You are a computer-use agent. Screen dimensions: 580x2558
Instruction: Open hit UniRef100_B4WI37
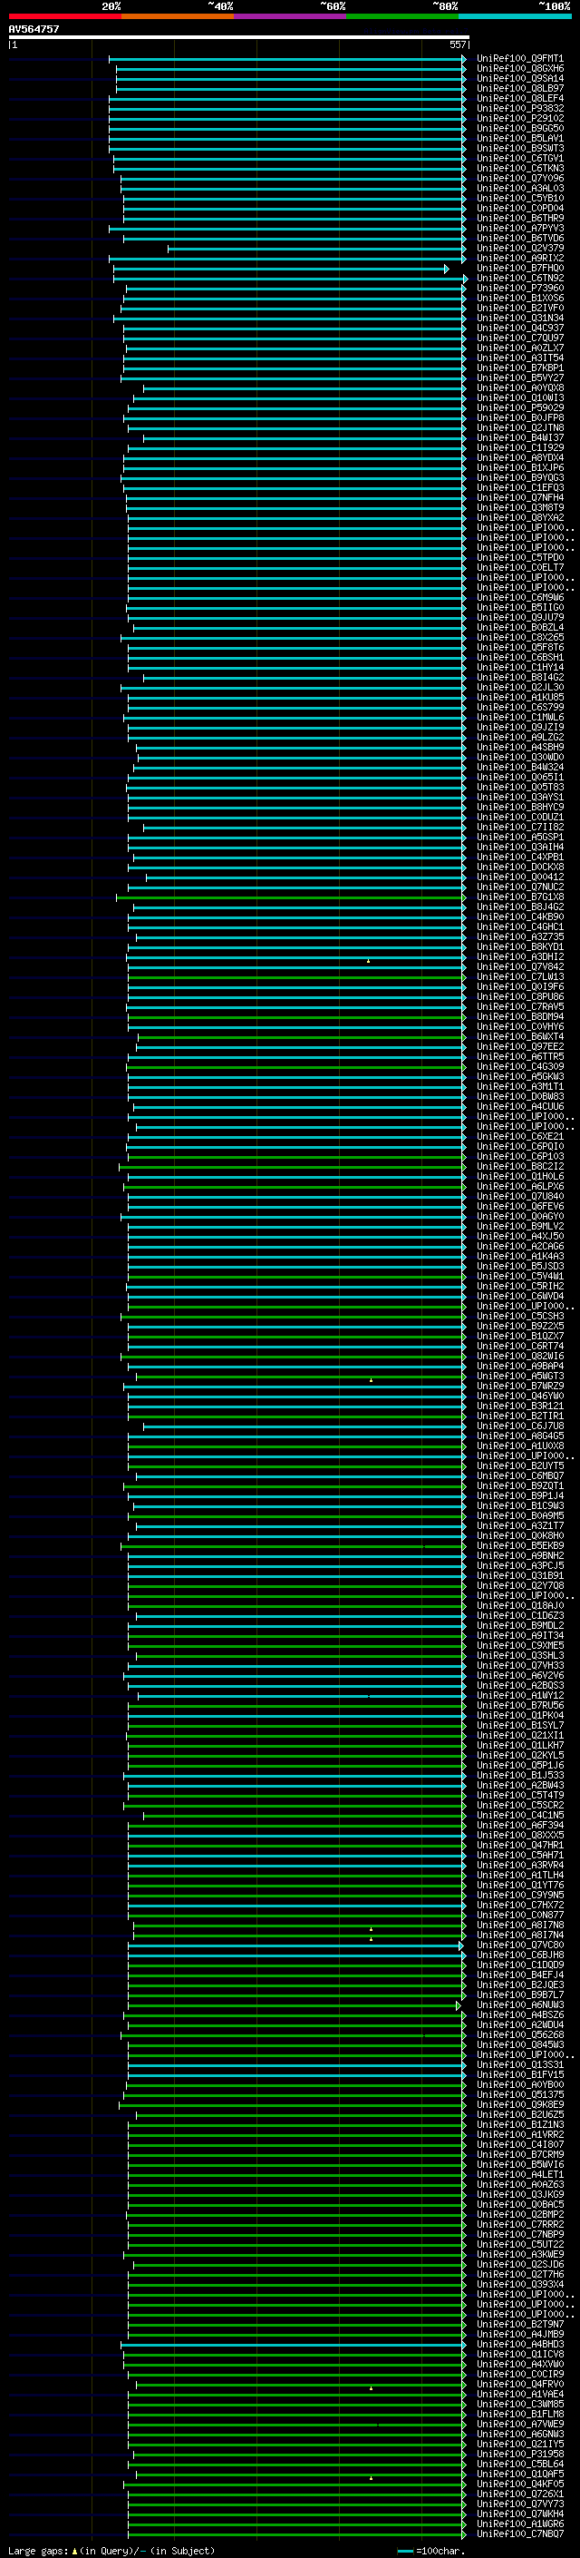click(x=519, y=438)
